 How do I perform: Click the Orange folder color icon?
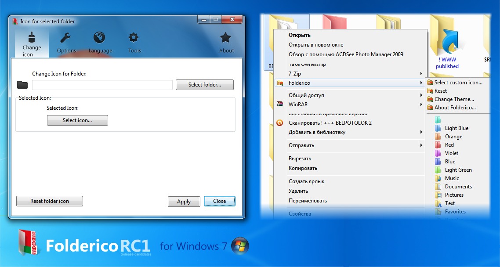click(x=438, y=137)
